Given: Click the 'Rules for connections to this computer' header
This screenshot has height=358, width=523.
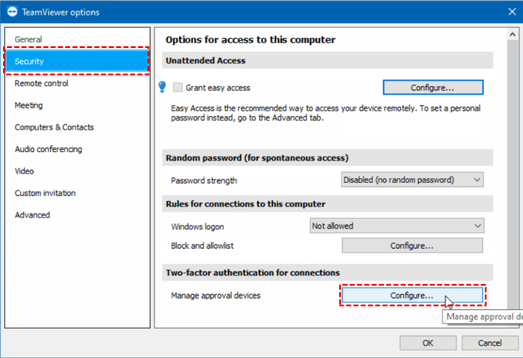Looking at the screenshot, I should pyautogui.click(x=328, y=204).
